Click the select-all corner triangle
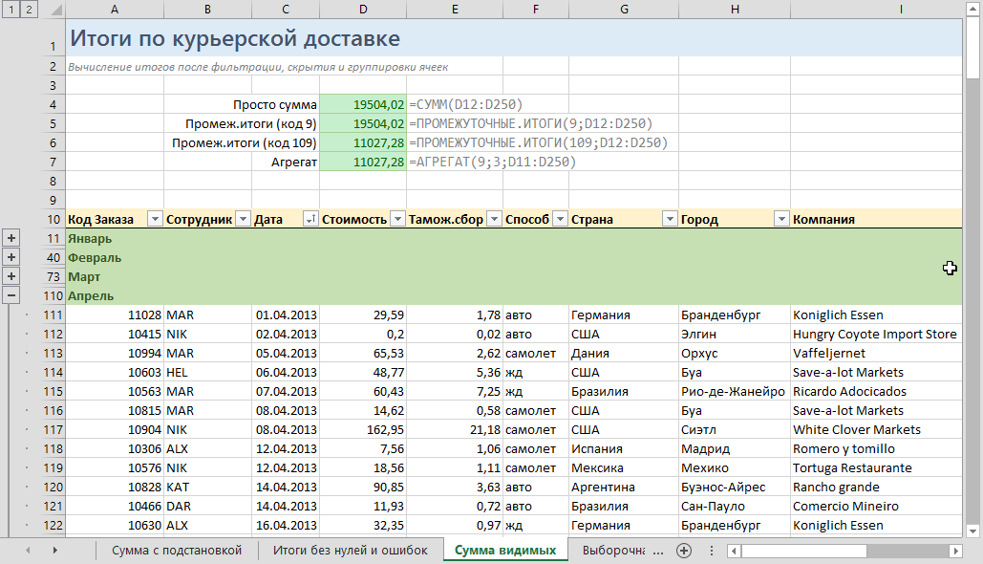 (x=55, y=11)
